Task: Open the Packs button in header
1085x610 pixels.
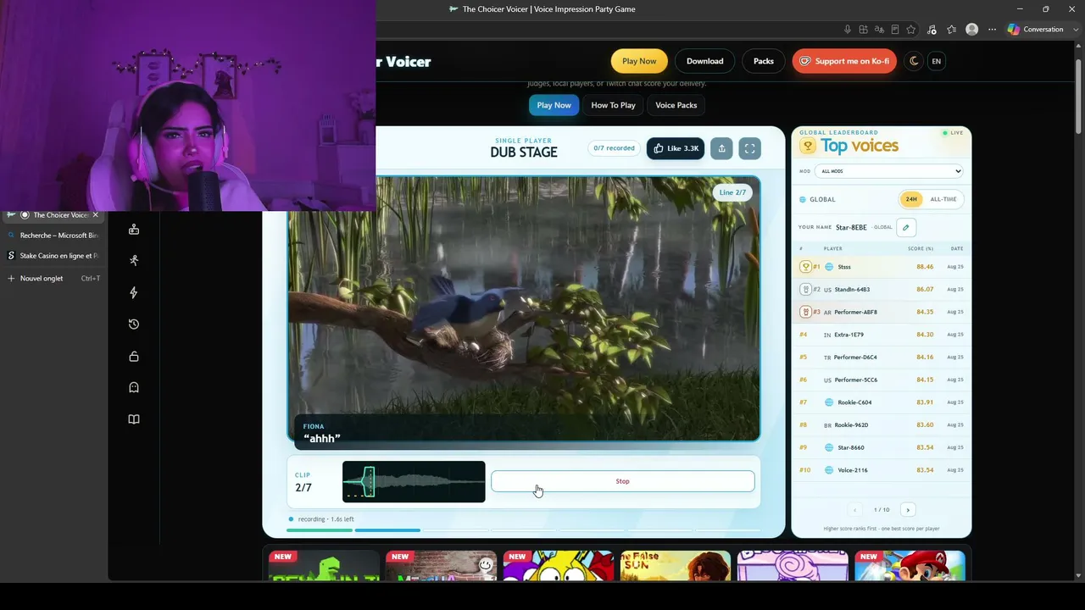Action: [764, 61]
